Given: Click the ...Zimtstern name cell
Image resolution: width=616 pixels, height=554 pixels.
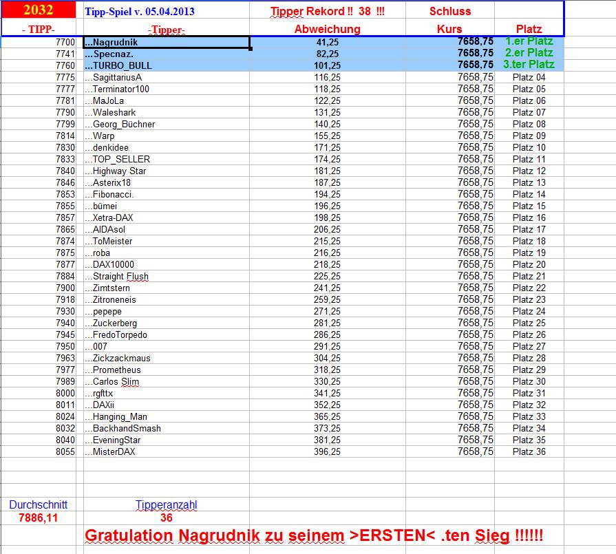Looking at the screenshot, I should pos(167,288).
